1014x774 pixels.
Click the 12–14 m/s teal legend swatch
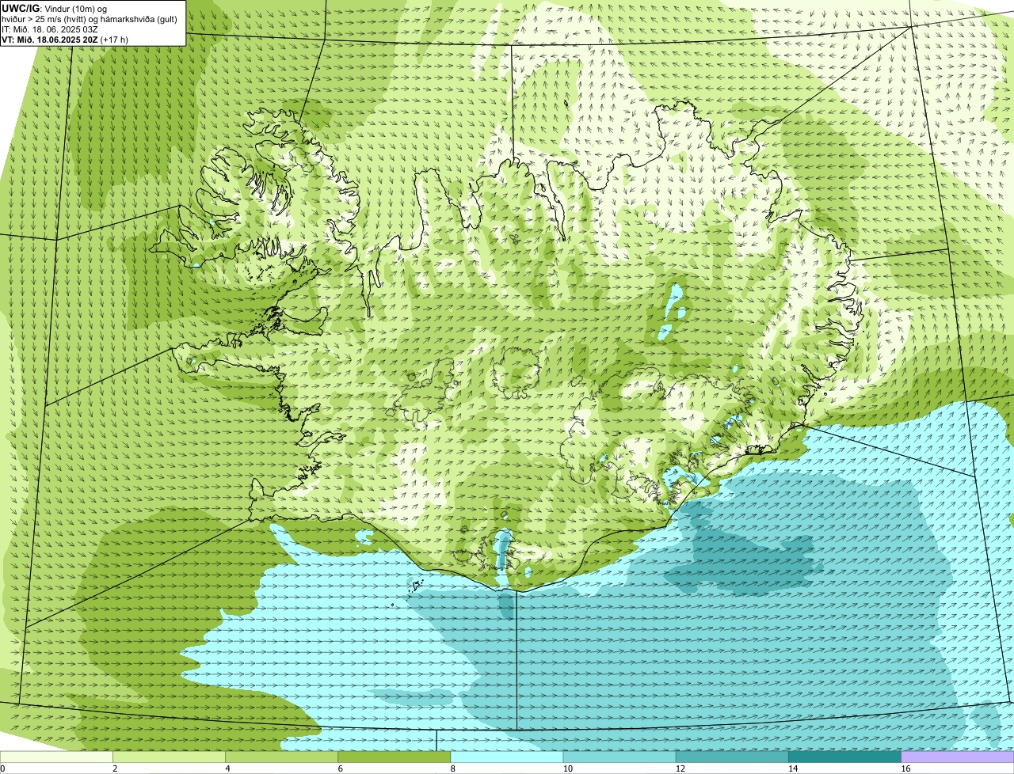point(732,757)
